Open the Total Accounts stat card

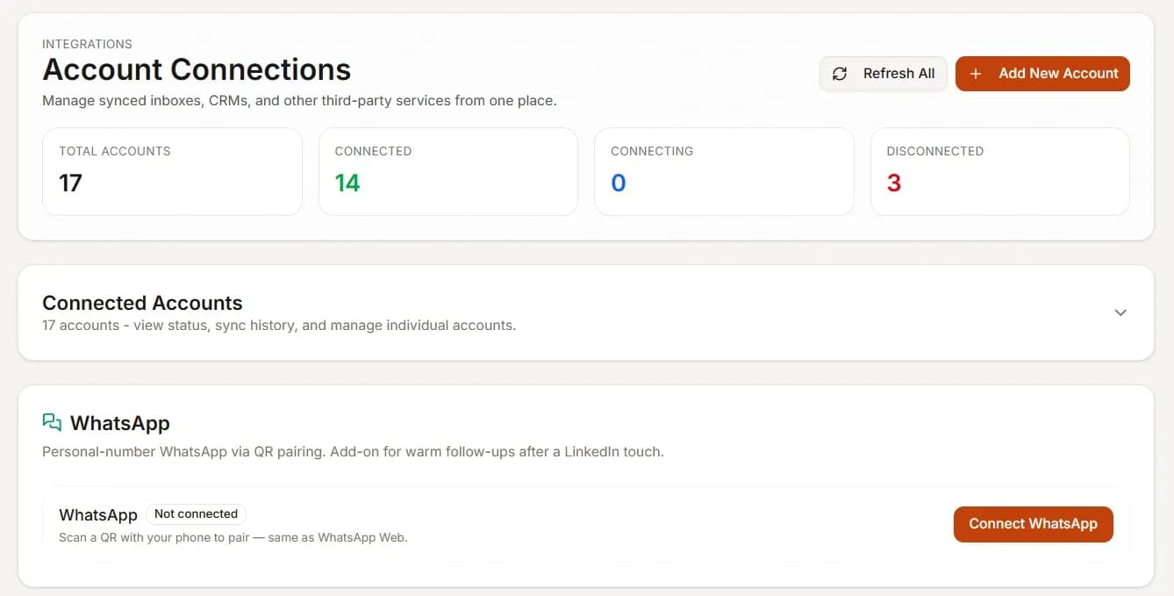click(x=172, y=172)
